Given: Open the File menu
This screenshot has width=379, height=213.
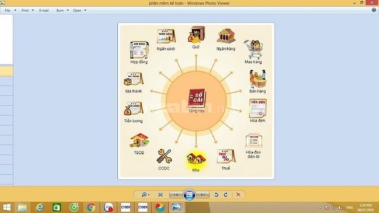Looking at the screenshot, I should click(7, 10).
